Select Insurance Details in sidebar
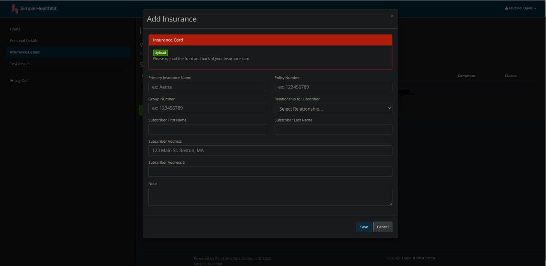The image size is (546, 266). pos(25,52)
